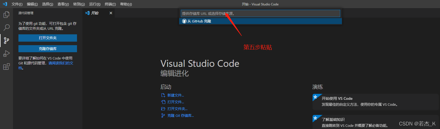Click the 源代码管理 panel header
The width and height of the screenshot is (440, 129).
[x=26, y=13]
